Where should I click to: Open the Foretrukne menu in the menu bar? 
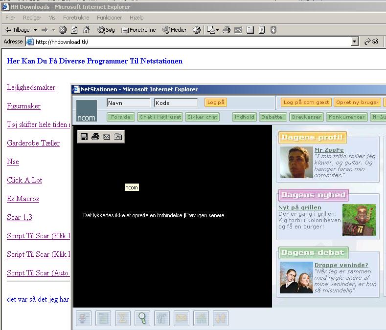coord(77,18)
